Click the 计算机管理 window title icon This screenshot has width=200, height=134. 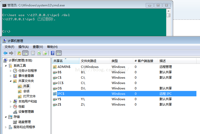(x=4, y=41)
